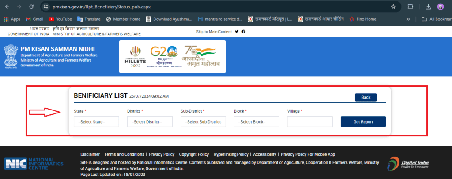The height and width of the screenshot is (179, 452).
Task: Open the Apps bookmark shortcut
Action: pyautogui.click(x=12, y=19)
